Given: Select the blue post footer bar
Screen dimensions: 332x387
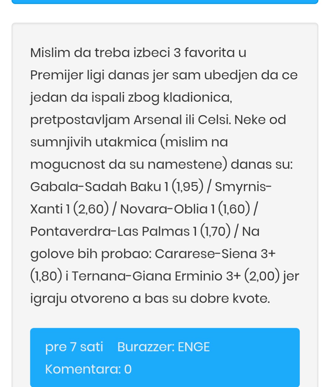Looking at the screenshot, I should coord(165,358).
